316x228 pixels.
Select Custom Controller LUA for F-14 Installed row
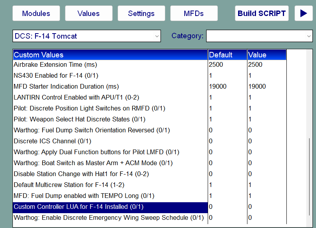tap(110, 207)
